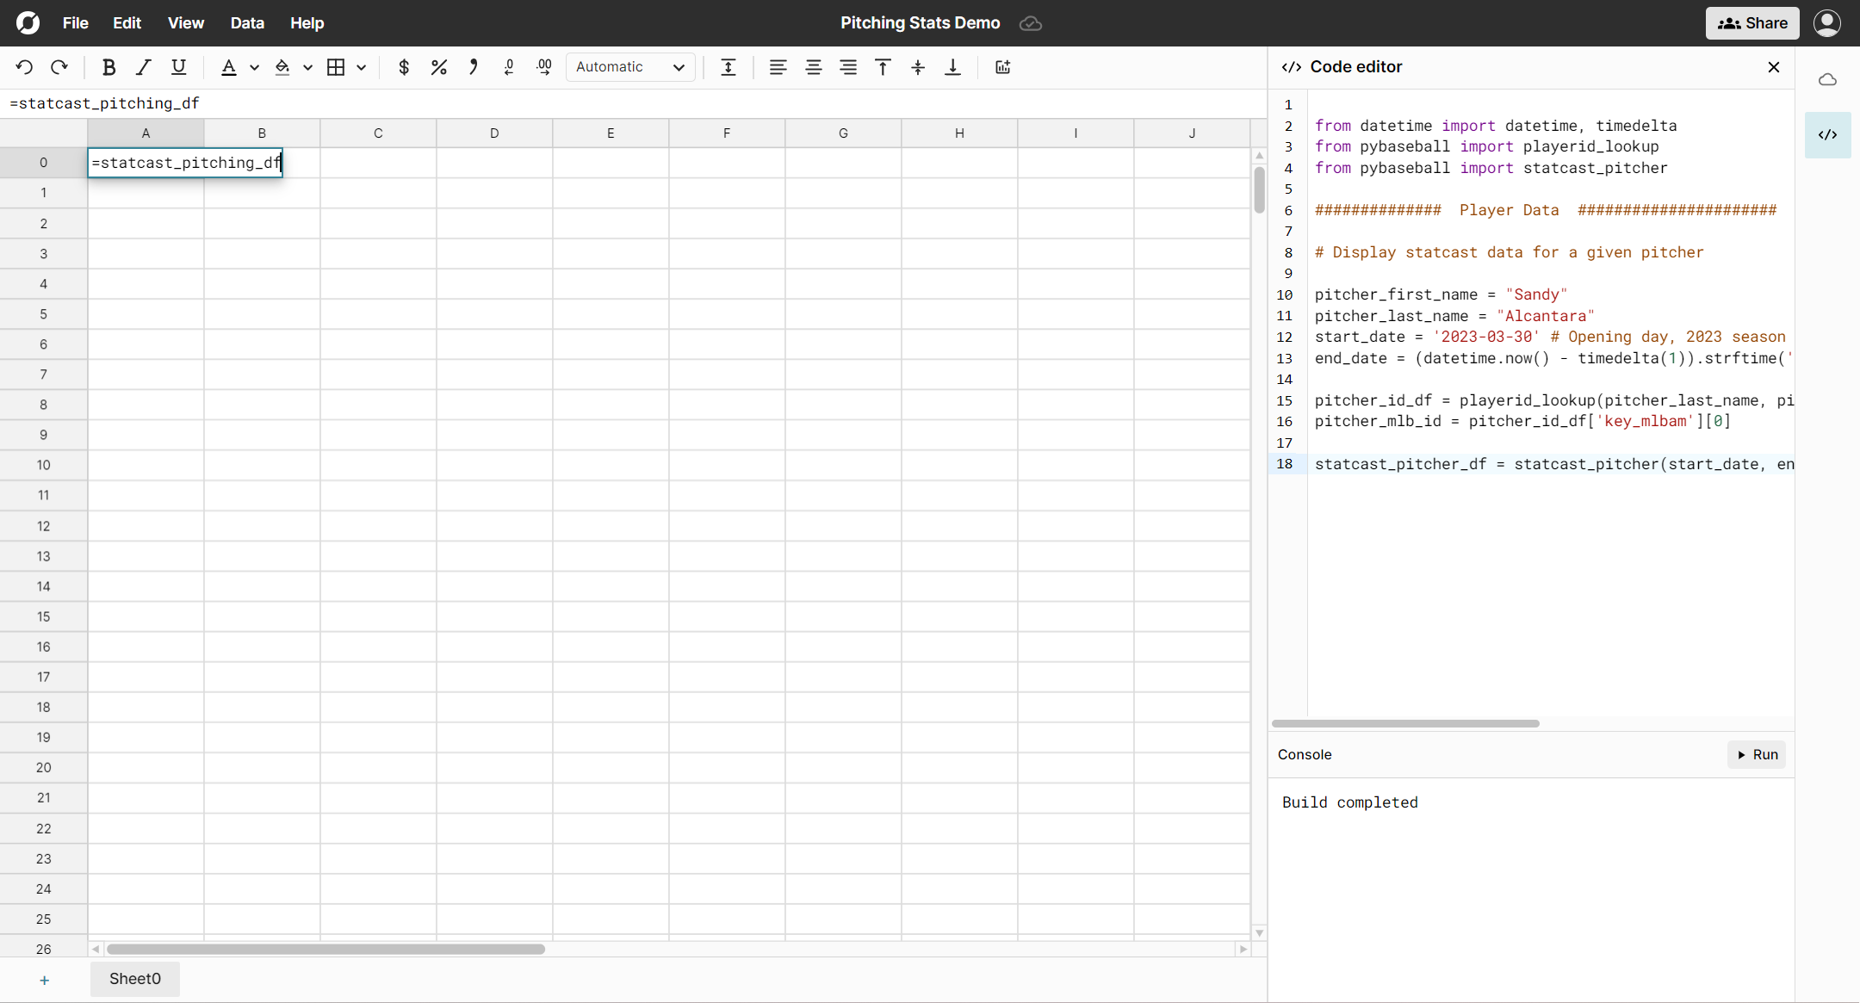Check cloud sync status icon
The width and height of the screenshot is (1860, 1003).
click(1030, 23)
